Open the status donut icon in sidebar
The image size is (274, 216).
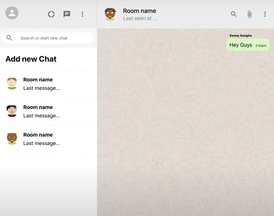tap(51, 14)
